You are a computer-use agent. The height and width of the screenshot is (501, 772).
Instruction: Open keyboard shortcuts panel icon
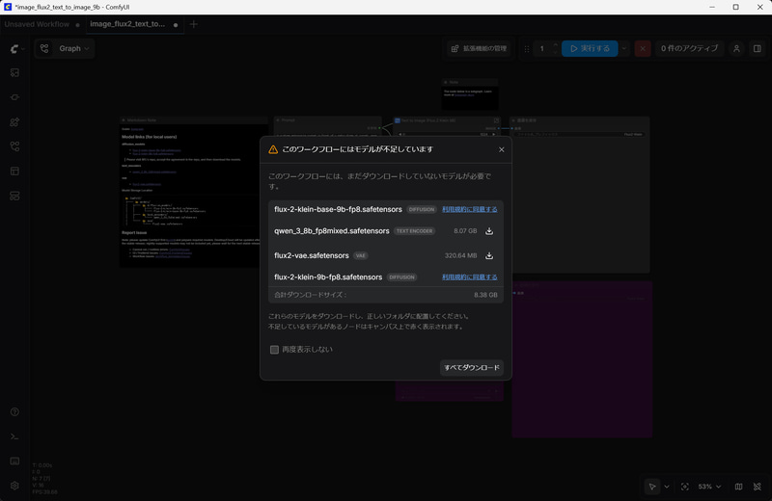click(14, 461)
